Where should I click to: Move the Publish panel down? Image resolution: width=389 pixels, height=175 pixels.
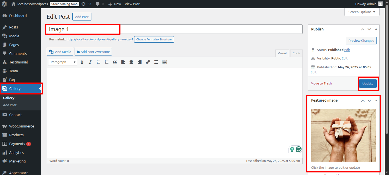369,29
